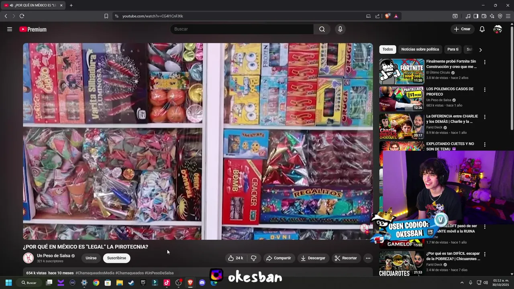Start voice search with the microphone
The image size is (514, 289).
(x=340, y=29)
